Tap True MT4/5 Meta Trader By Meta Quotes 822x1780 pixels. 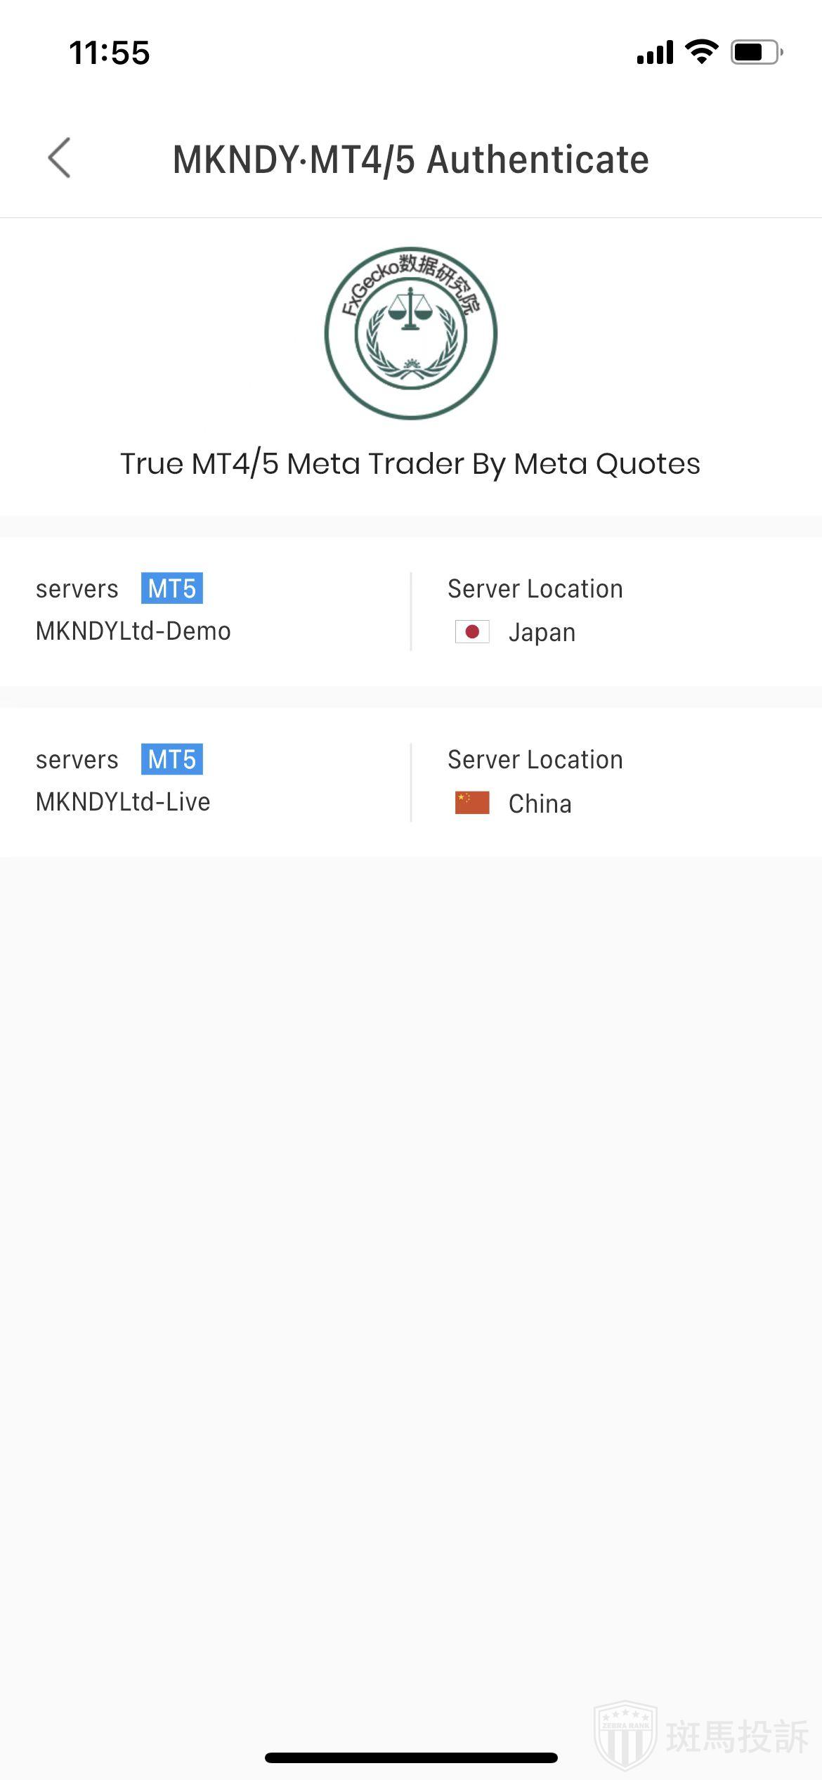pyautogui.click(x=410, y=464)
